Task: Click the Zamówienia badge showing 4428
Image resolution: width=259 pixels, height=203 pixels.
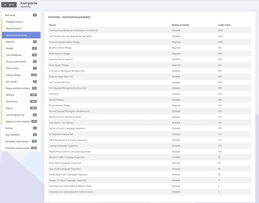Action: tap(33, 101)
